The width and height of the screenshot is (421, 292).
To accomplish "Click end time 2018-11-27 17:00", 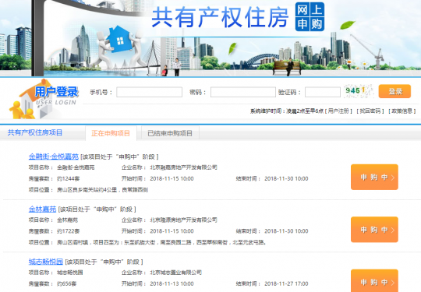I will pyautogui.click(x=286, y=283).
